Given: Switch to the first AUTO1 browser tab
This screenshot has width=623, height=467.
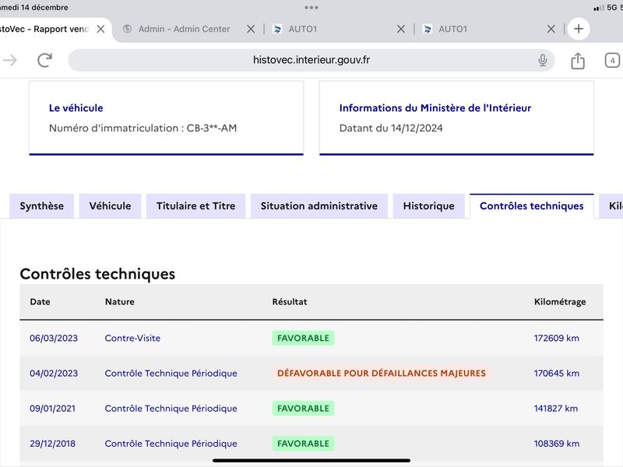Looking at the screenshot, I should pyautogui.click(x=302, y=29).
